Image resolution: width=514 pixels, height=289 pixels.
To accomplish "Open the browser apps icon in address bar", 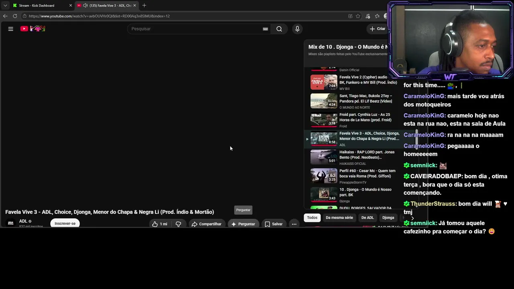I will 350,16.
